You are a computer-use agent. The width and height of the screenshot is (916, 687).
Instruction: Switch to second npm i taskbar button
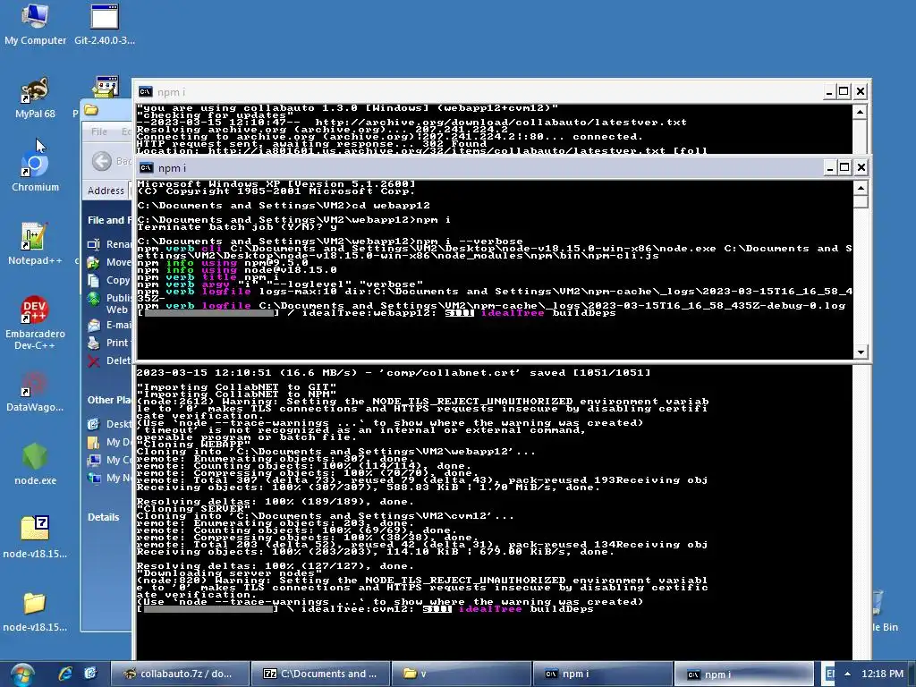pos(743,674)
